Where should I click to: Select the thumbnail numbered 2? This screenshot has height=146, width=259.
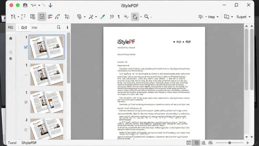(x=47, y=129)
